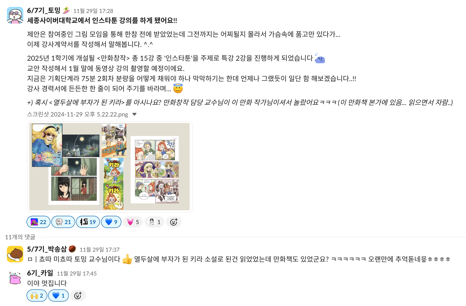
Task: Click the raised hands reaction with count 2
Action: [37, 296]
